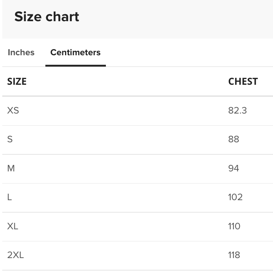Select the L size row

click(138, 198)
